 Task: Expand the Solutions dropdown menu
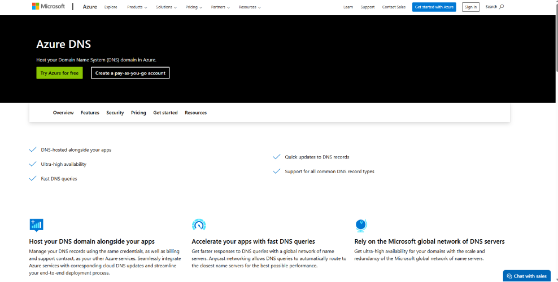point(166,7)
